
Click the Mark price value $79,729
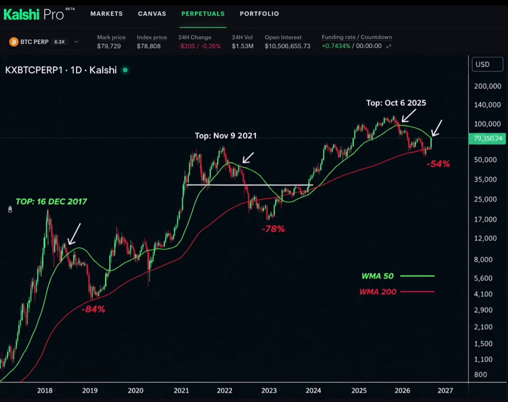pos(109,46)
